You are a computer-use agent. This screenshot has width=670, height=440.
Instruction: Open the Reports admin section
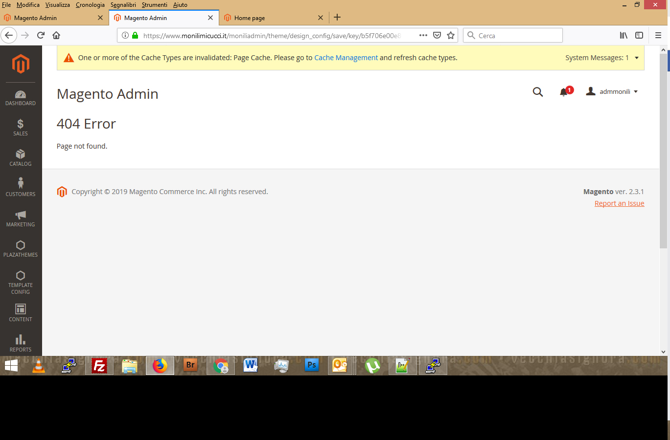pyautogui.click(x=20, y=342)
